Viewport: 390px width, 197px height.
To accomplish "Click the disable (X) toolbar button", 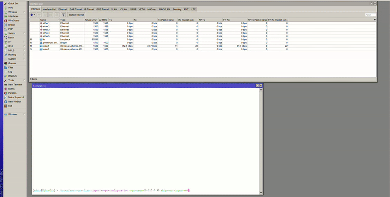I will pyautogui.click(x=51, y=15).
